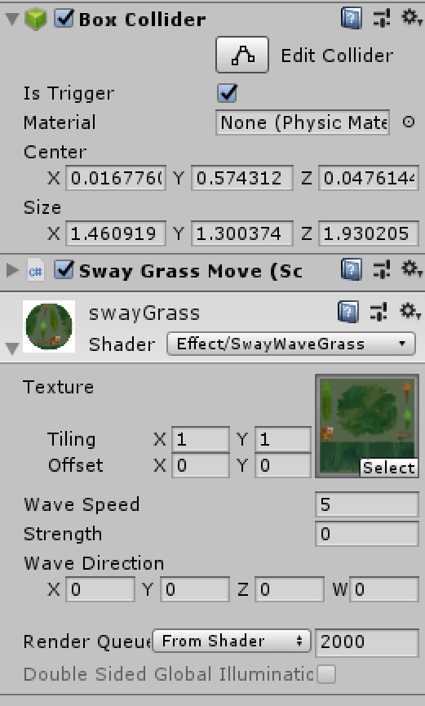Click the Center Y field 0.574312
This screenshot has height=706, width=425.
pos(241,178)
